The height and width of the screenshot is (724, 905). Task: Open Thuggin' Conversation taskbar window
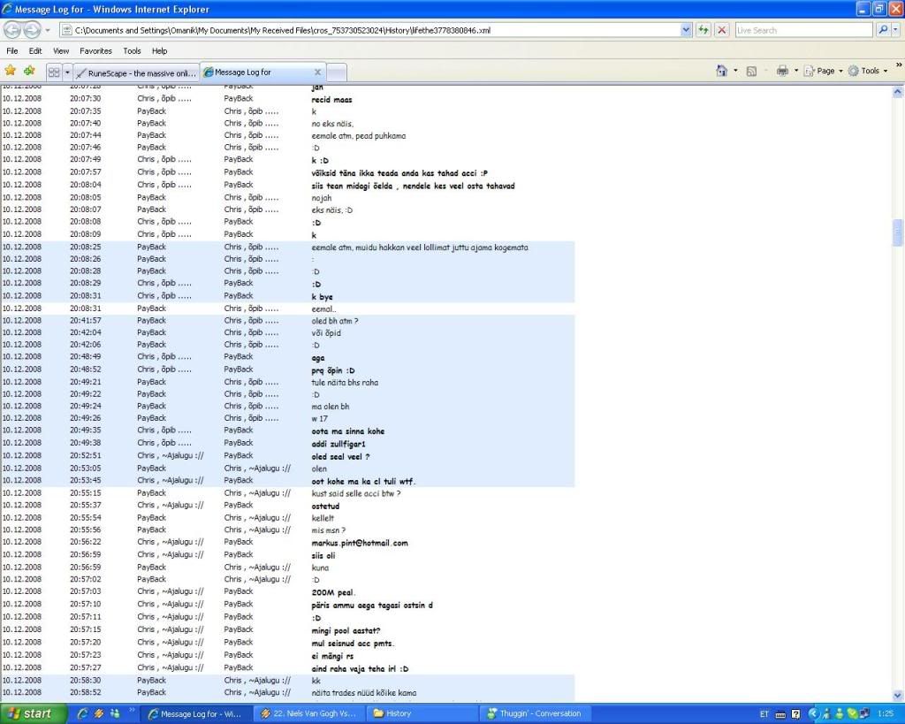[x=539, y=713]
